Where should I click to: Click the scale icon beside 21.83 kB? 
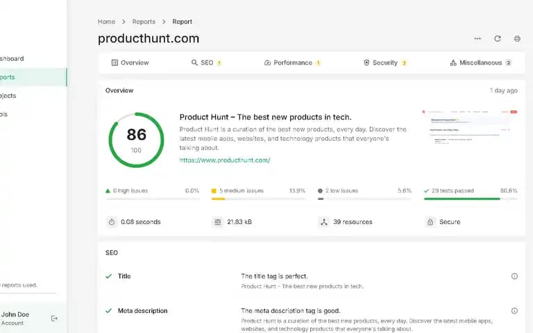click(x=218, y=222)
